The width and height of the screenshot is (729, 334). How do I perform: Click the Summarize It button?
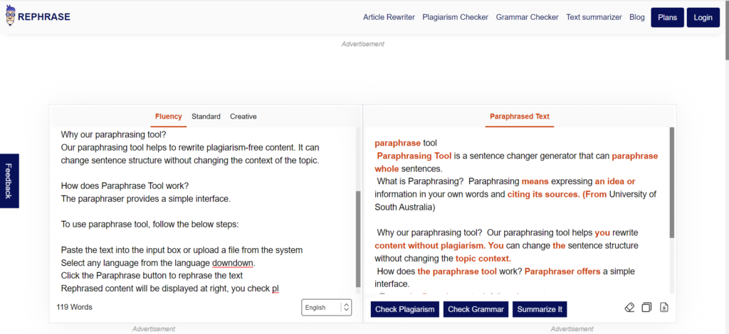pyautogui.click(x=540, y=309)
